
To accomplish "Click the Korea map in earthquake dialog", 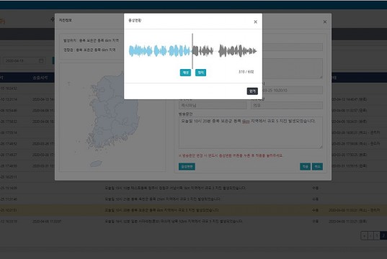I will [x=112, y=117].
